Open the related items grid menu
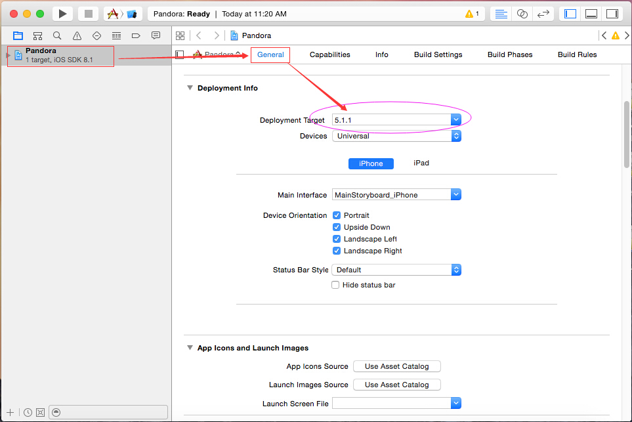This screenshot has height=422, width=632. tap(180, 35)
